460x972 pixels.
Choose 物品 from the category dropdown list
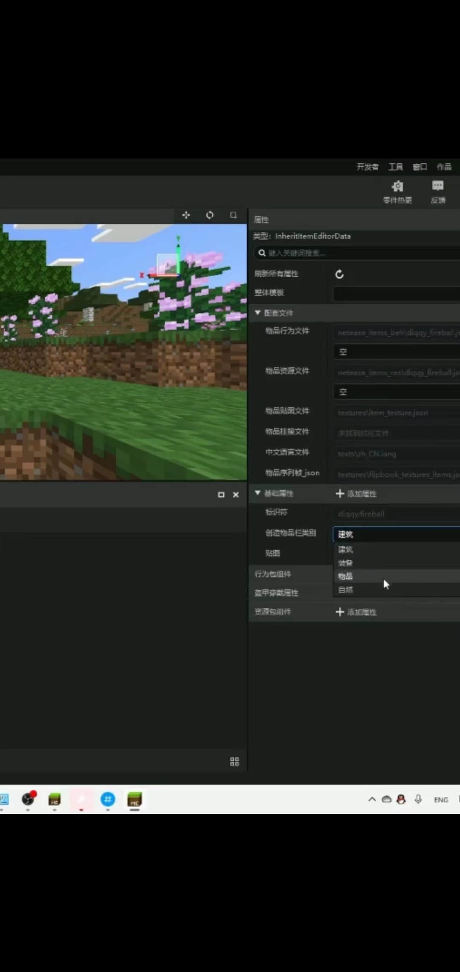pyautogui.click(x=346, y=576)
